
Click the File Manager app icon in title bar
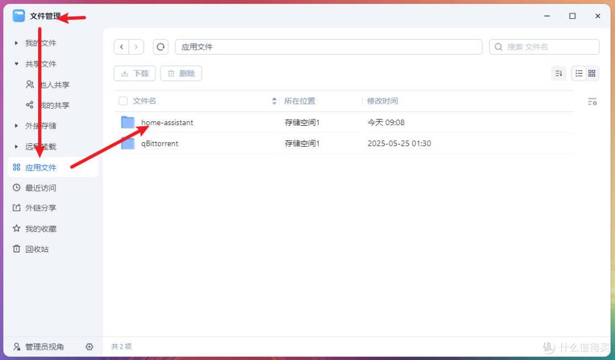(18, 16)
